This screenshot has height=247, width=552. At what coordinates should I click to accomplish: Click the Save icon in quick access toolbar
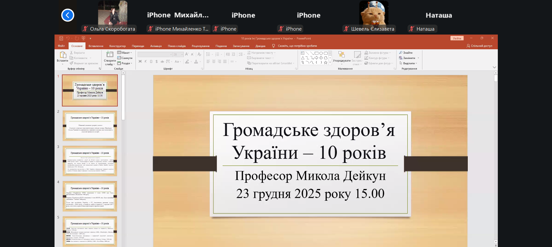(61, 38)
